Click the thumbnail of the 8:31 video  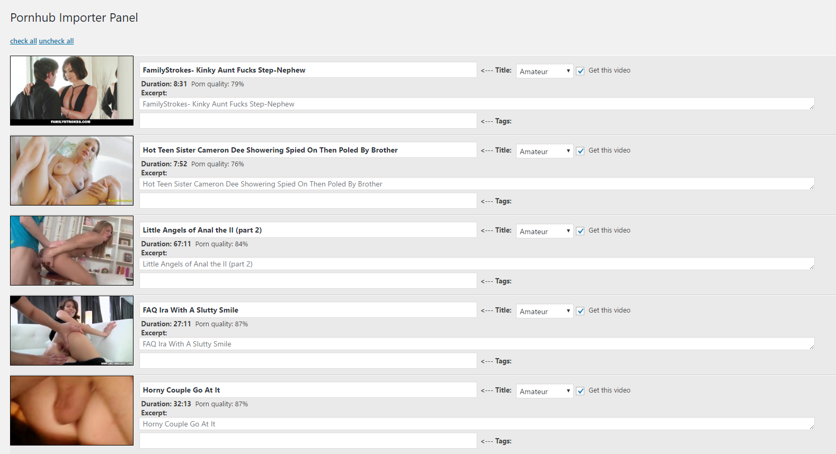point(72,91)
